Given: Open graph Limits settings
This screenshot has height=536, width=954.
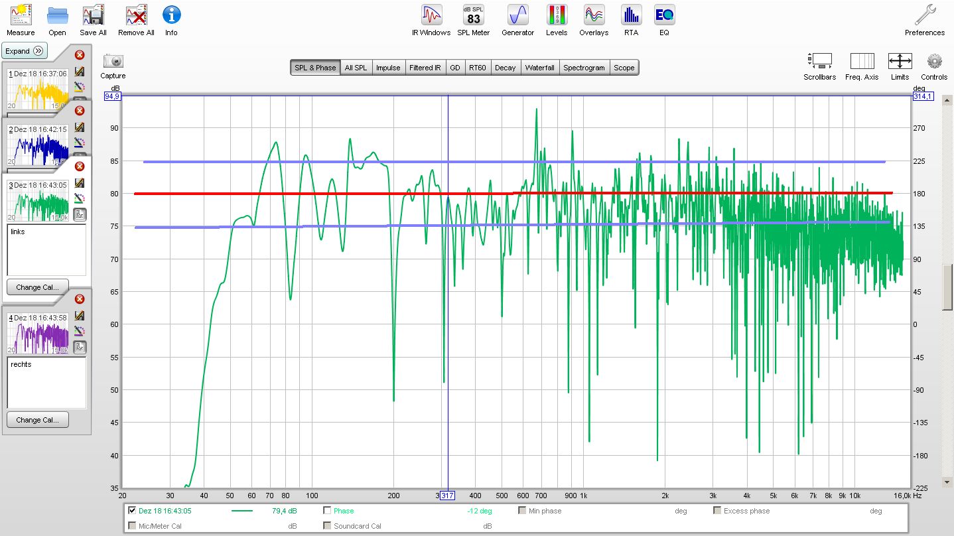Looking at the screenshot, I should click(x=900, y=66).
